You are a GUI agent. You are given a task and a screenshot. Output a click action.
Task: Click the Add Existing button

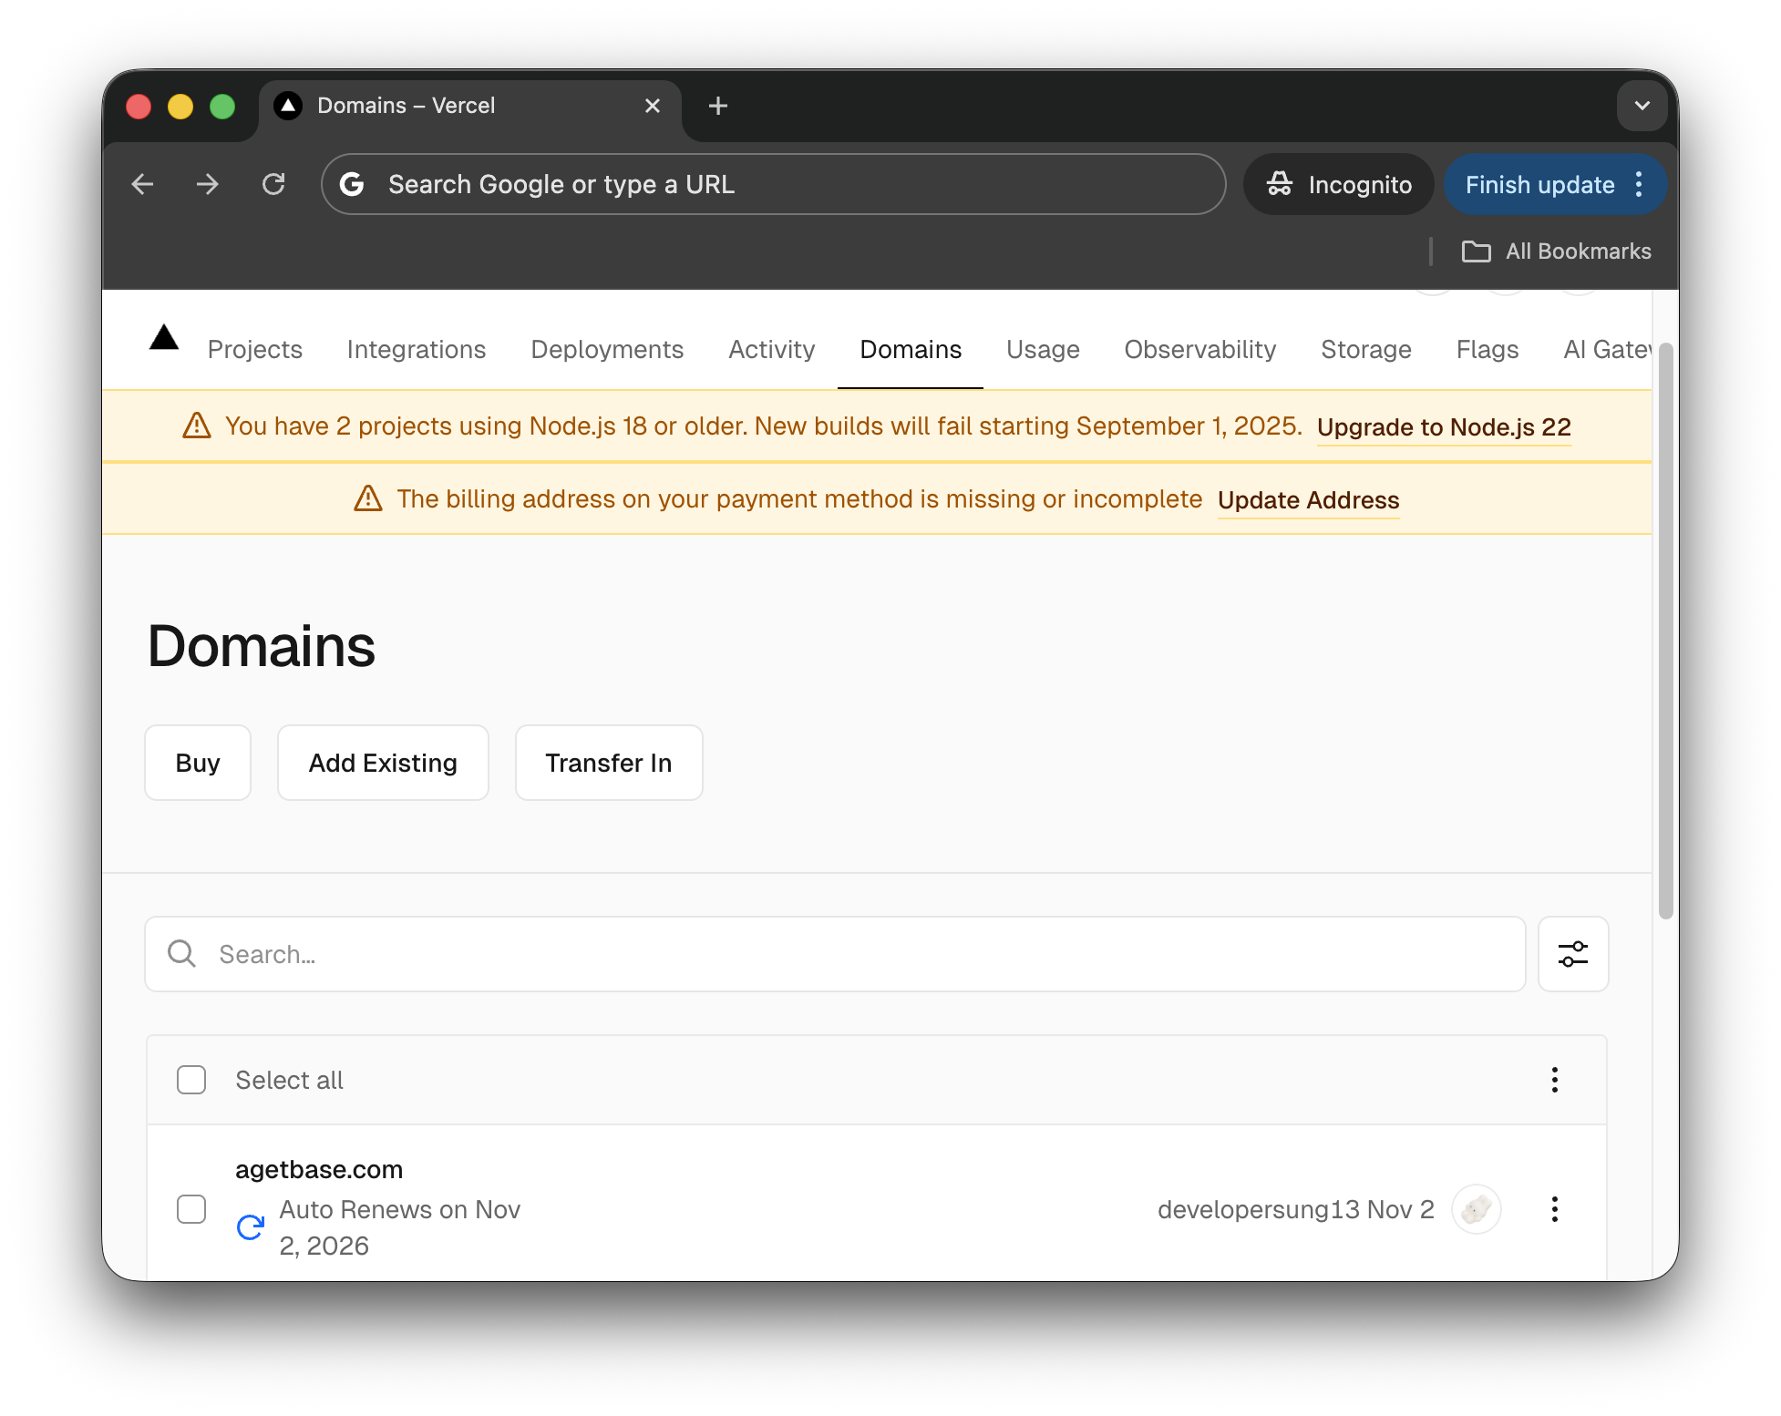pos(383,763)
